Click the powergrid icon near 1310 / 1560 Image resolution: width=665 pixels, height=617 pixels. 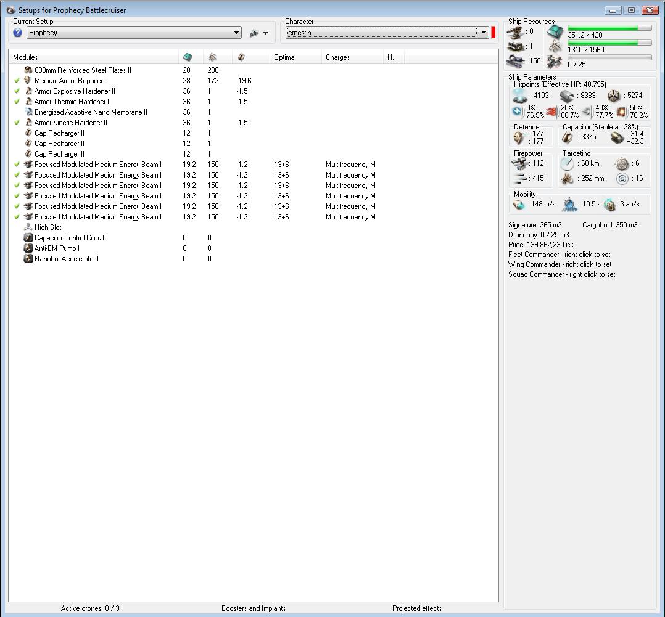point(555,47)
